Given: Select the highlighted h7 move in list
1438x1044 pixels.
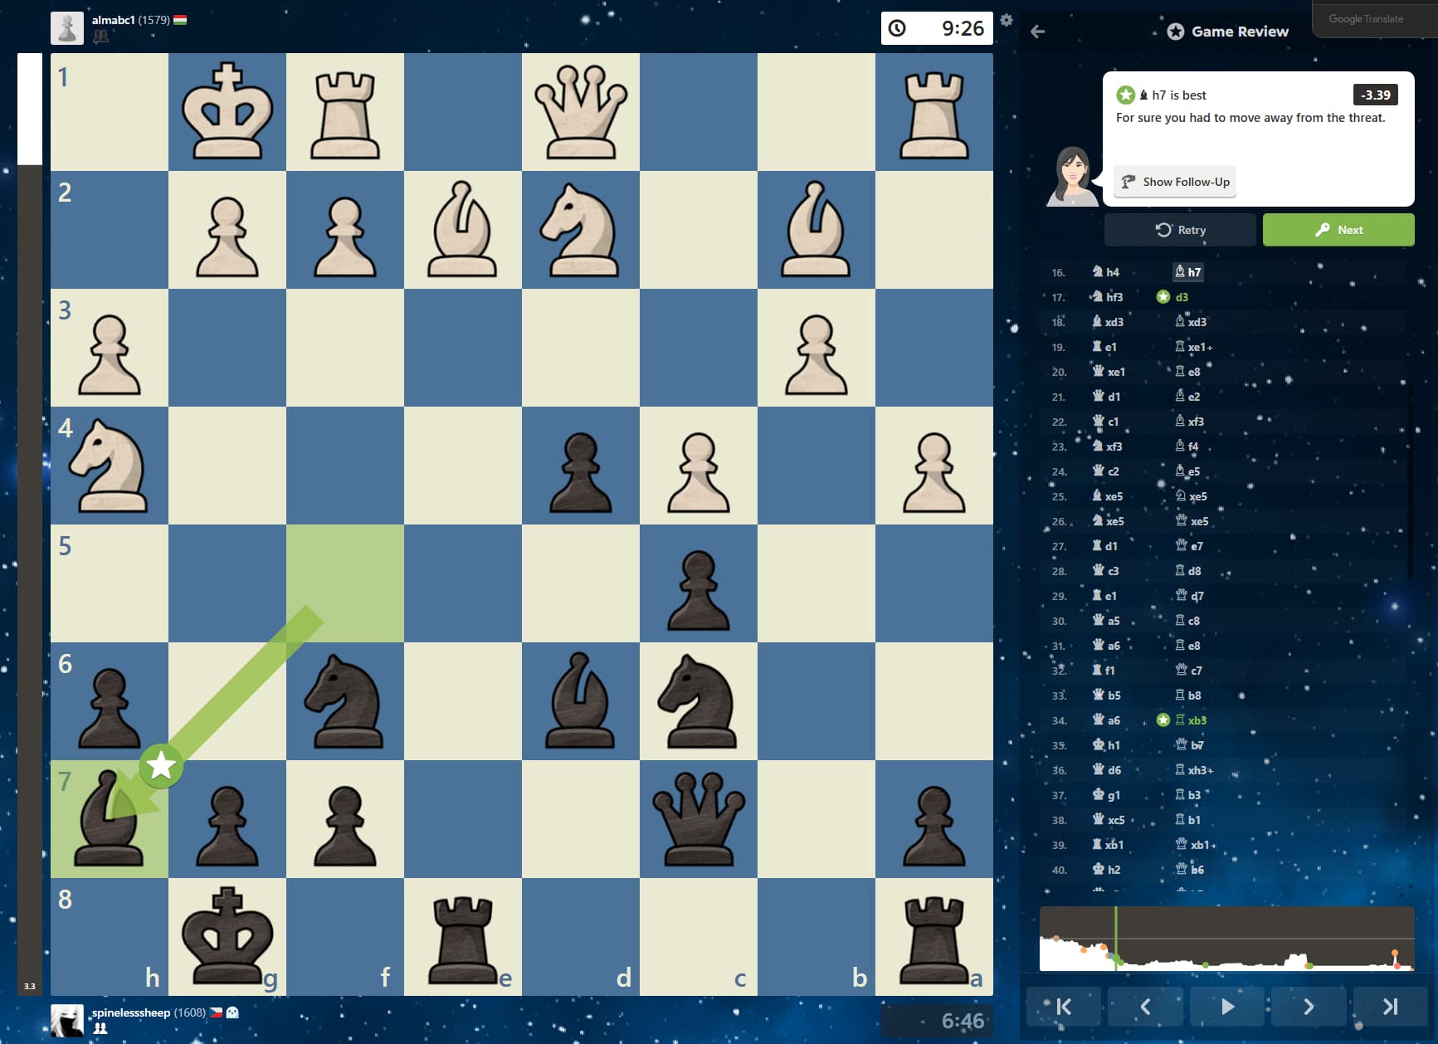Looking at the screenshot, I should [1188, 272].
